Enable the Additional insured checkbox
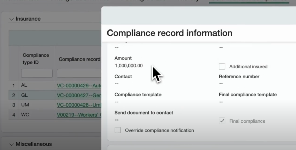 pos(222,66)
